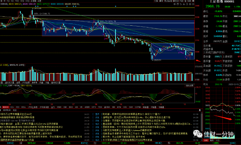Zoom in with the circled plus icon
The width and height of the screenshot is (241, 145).
(x=190, y=4)
